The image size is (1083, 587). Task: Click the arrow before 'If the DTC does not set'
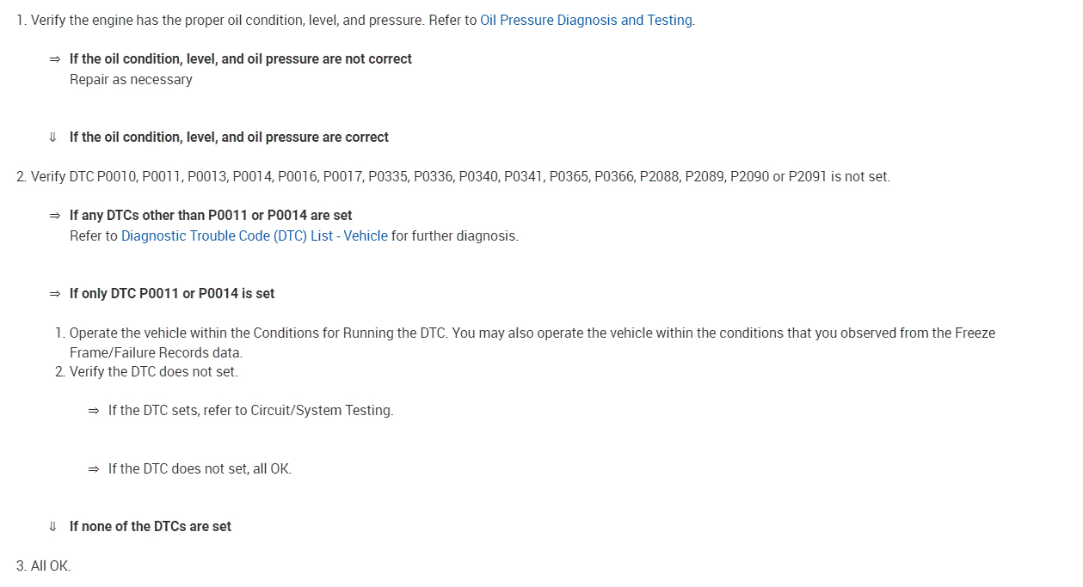coord(93,469)
